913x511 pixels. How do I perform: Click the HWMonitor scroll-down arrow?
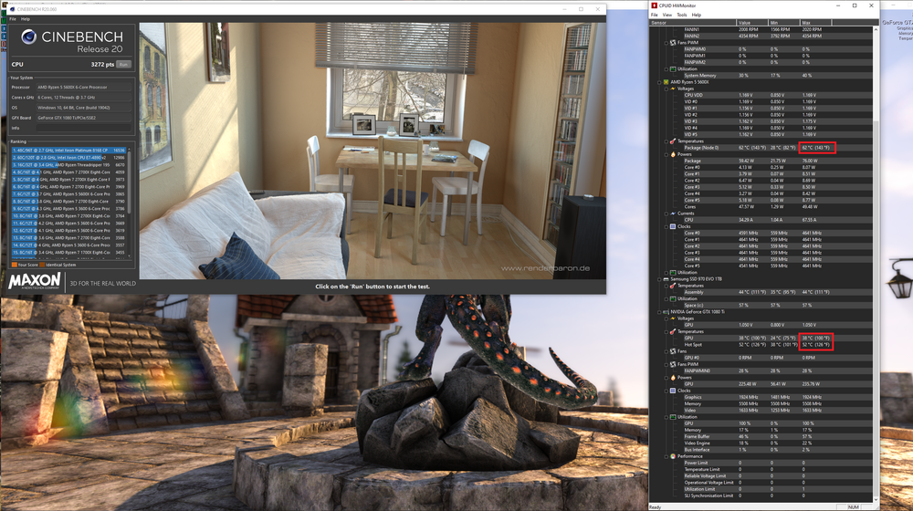[x=876, y=499]
